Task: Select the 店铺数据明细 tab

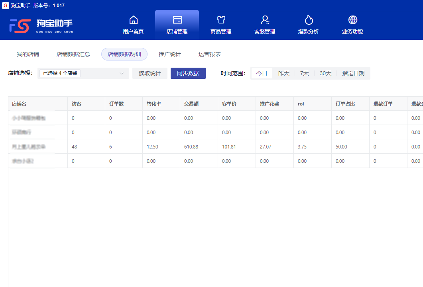Action: coord(124,54)
